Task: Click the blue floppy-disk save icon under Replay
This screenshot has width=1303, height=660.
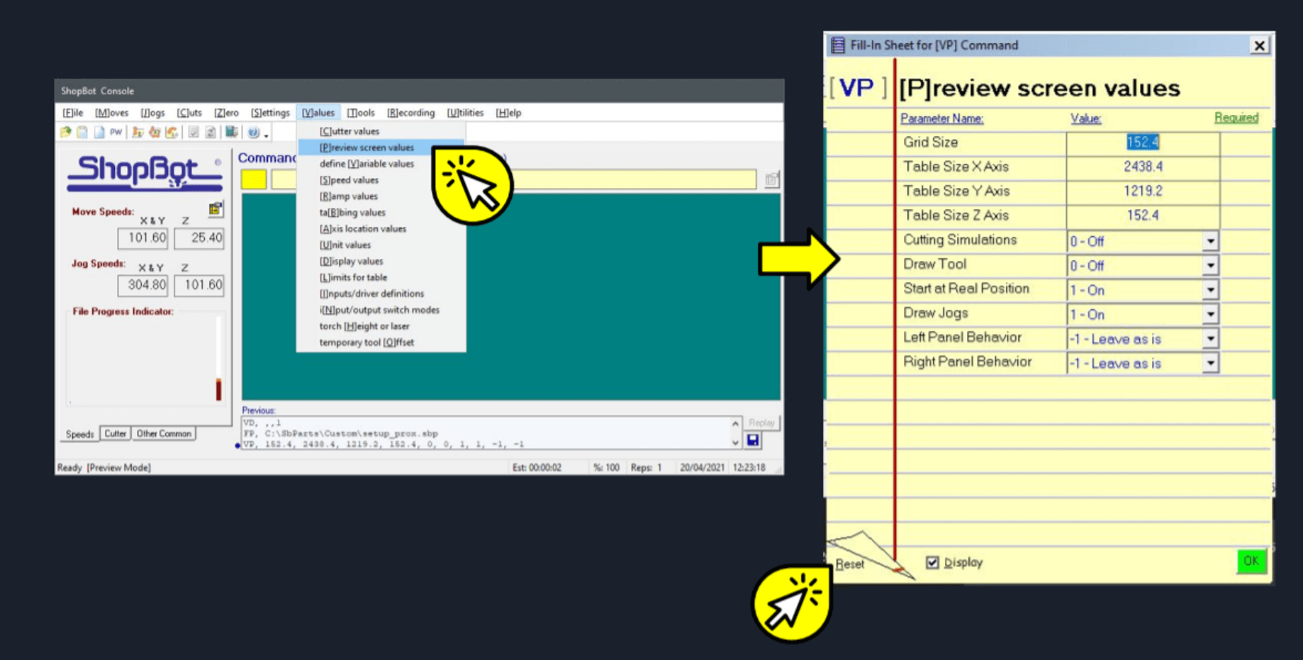Action: [x=753, y=440]
